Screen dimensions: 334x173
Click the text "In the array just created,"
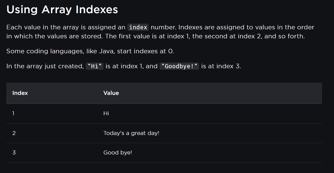45,66
